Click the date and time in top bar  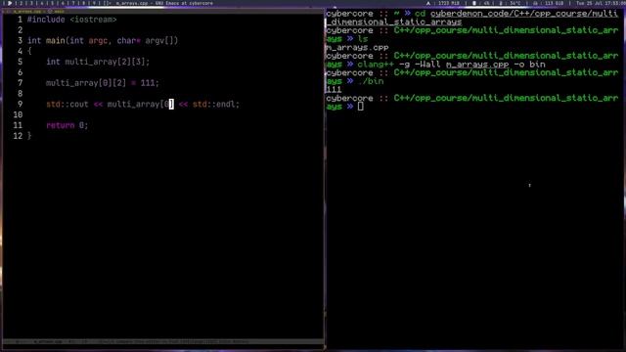tap(601, 3)
